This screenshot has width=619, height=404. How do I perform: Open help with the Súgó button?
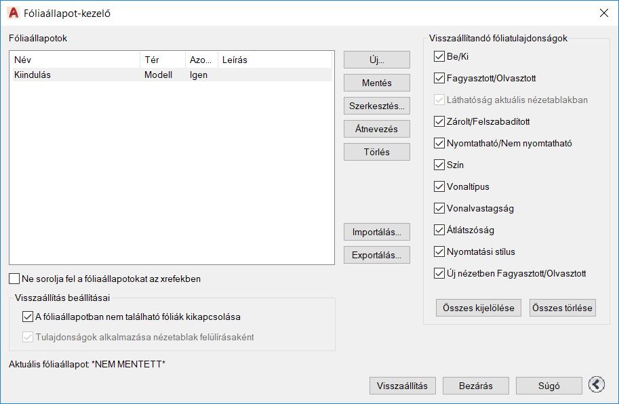tap(548, 386)
